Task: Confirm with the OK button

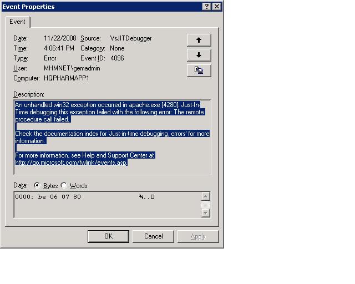Action: click(x=108, y=236)
